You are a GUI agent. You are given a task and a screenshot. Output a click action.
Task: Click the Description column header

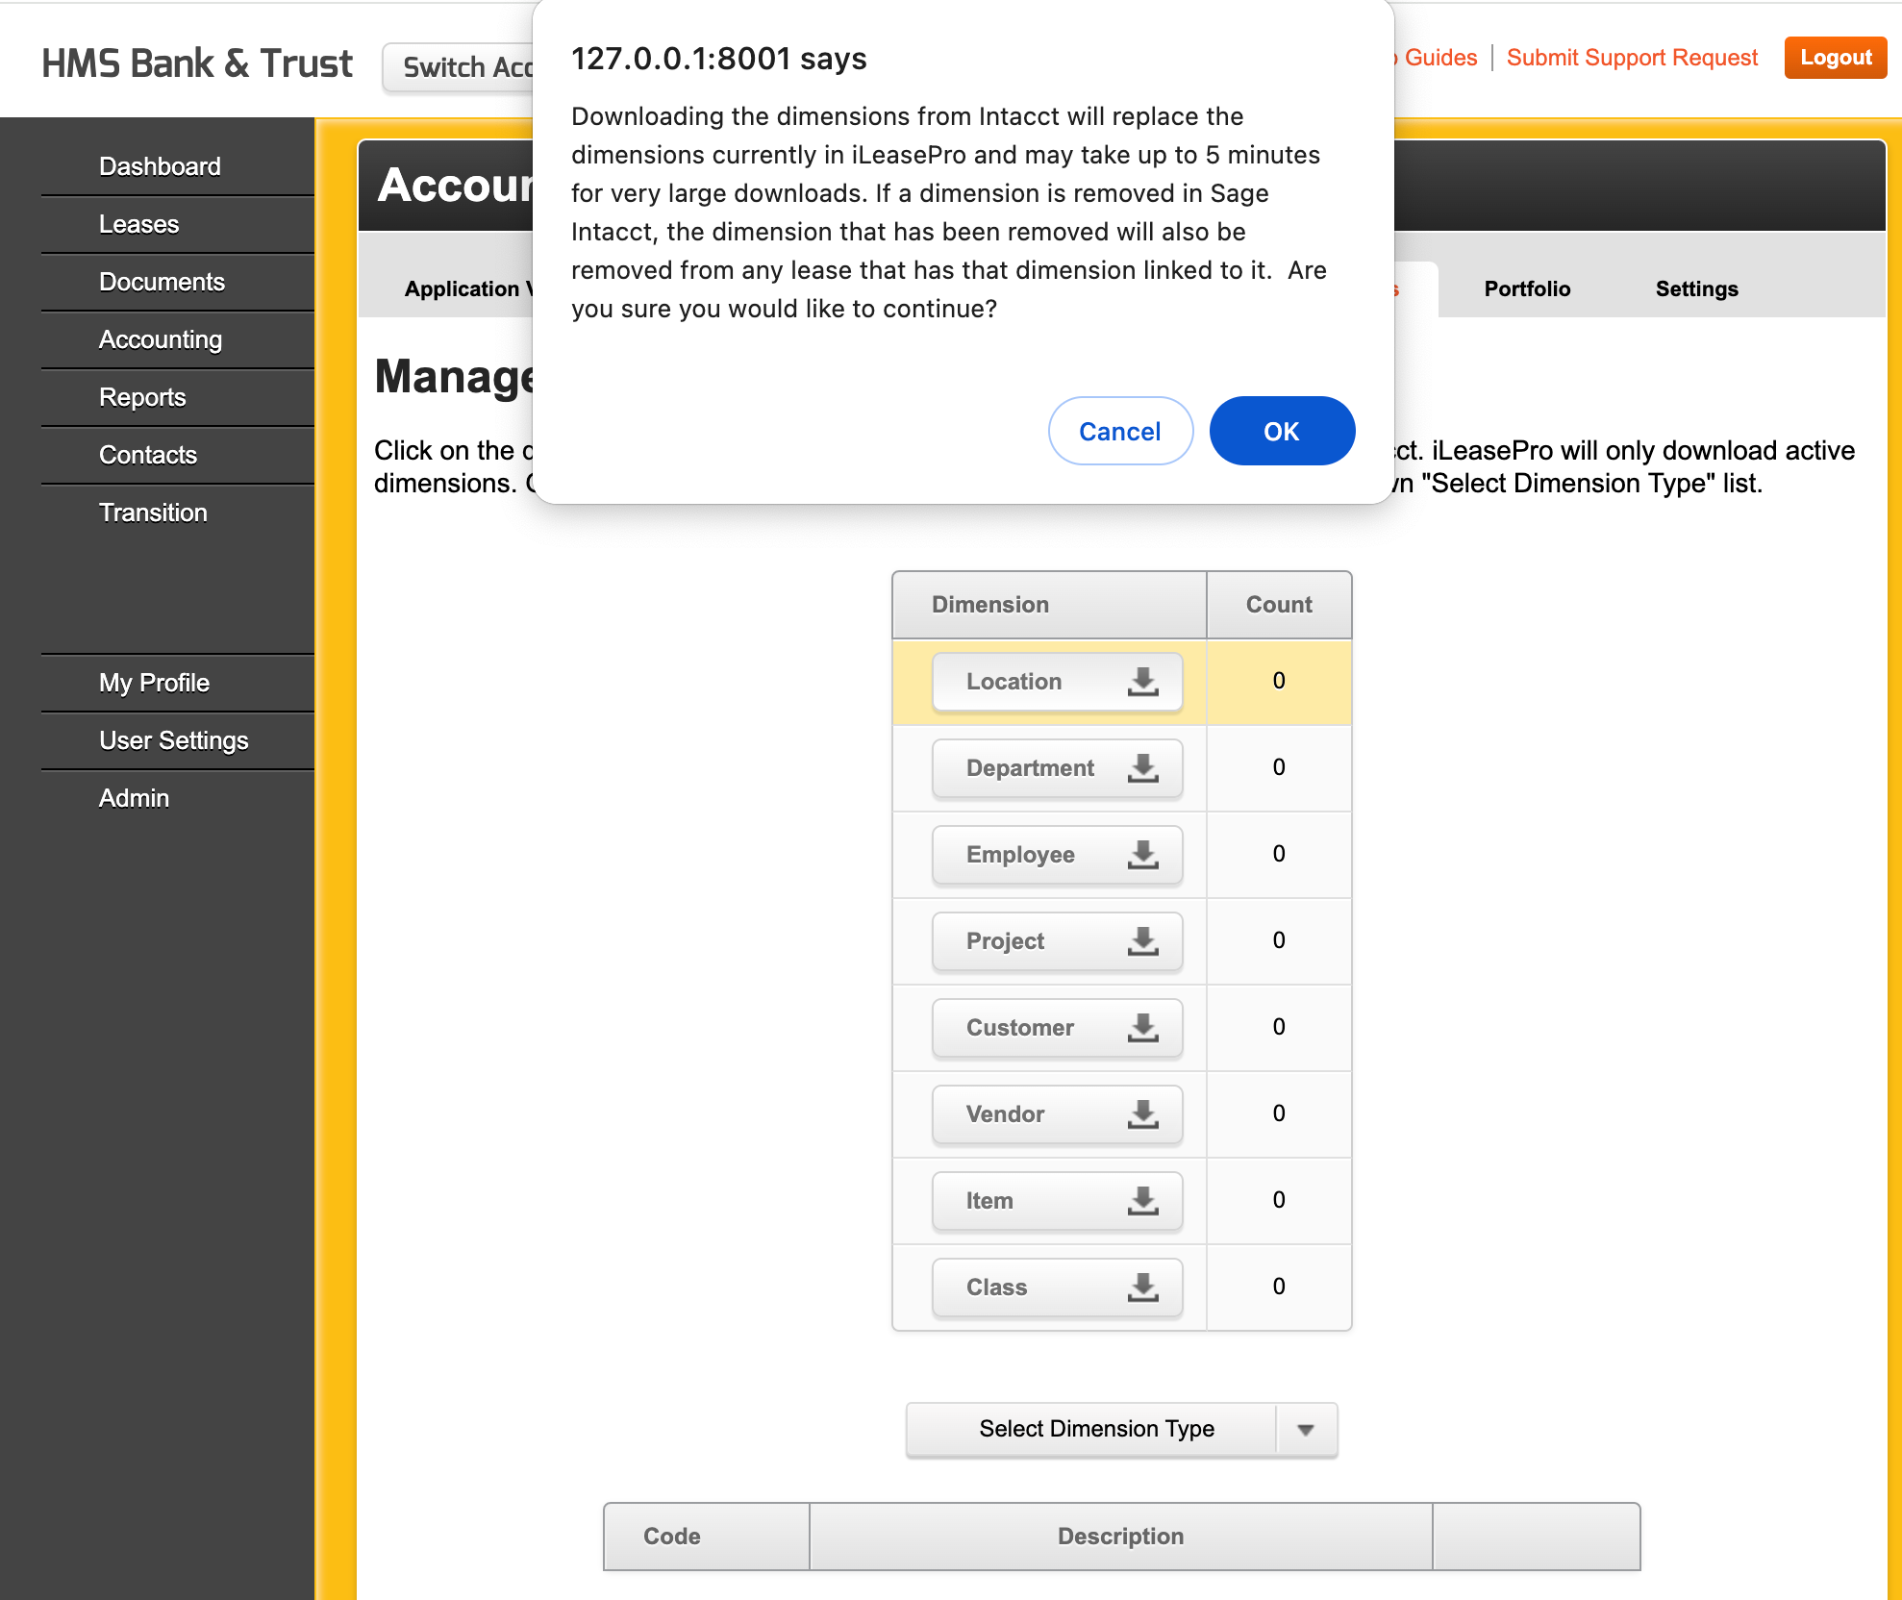[1120, 1537]
